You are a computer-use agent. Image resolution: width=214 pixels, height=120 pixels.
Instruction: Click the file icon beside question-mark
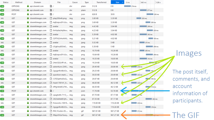click(x=51, y=75)
